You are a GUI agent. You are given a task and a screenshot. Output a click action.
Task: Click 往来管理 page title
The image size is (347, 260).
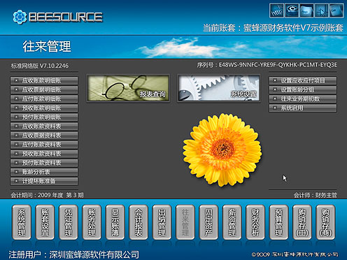(47, 46)
